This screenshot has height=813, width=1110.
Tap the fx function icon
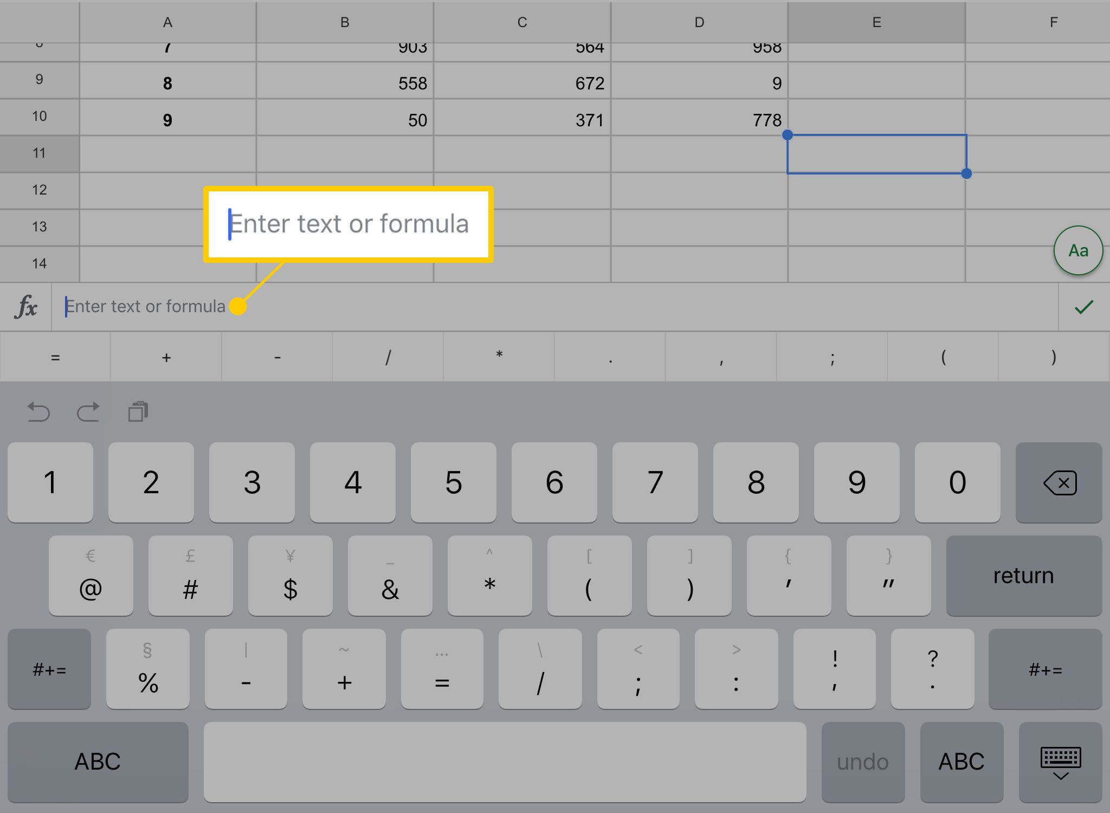click(x=26, y=307)
